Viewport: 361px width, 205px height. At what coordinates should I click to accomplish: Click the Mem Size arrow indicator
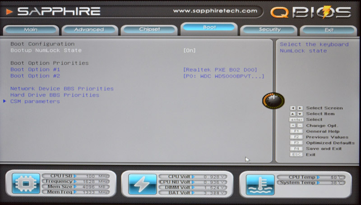75,187
